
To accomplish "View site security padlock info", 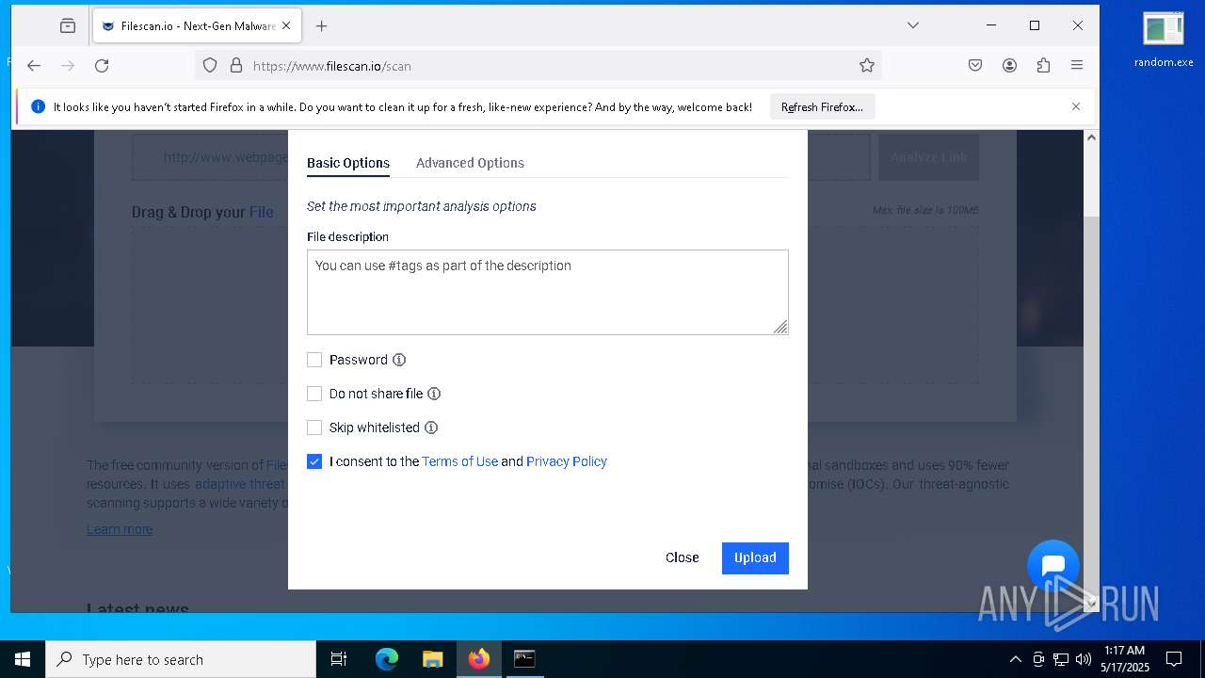I will [x=236, y=66].
